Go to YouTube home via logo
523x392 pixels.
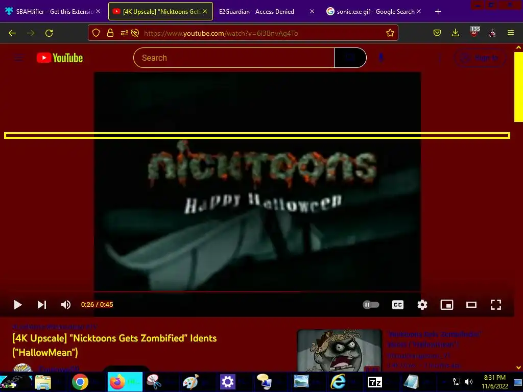coord(60,58)
